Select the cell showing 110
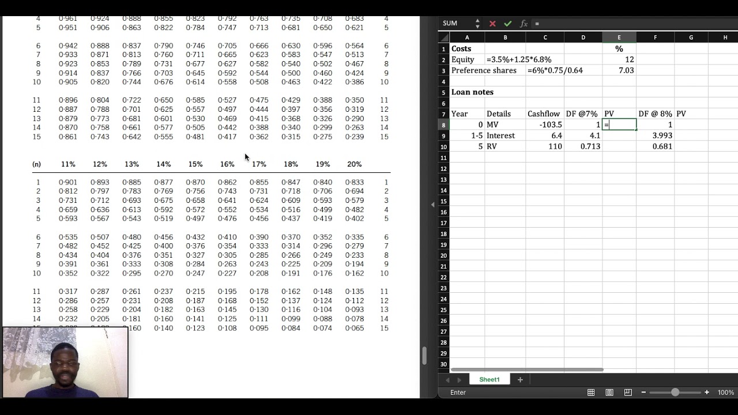 pyautogui.click(x=545, y=146)
